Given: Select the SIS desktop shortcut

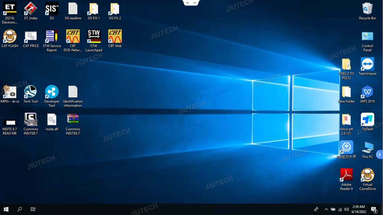Looking at the screenshot, I should pos(52,9).
